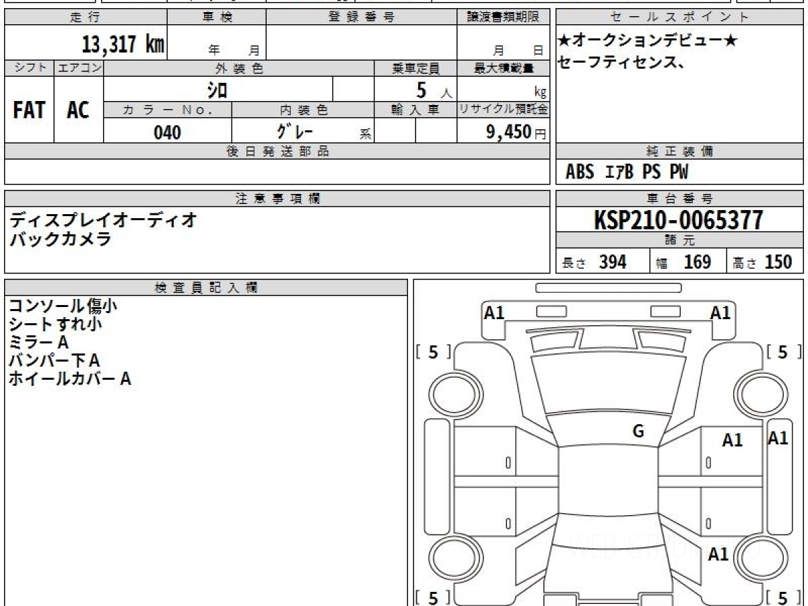808x606 pixels.
Task: Click the "後日発送部品" header bar
Action: (277, 151)
